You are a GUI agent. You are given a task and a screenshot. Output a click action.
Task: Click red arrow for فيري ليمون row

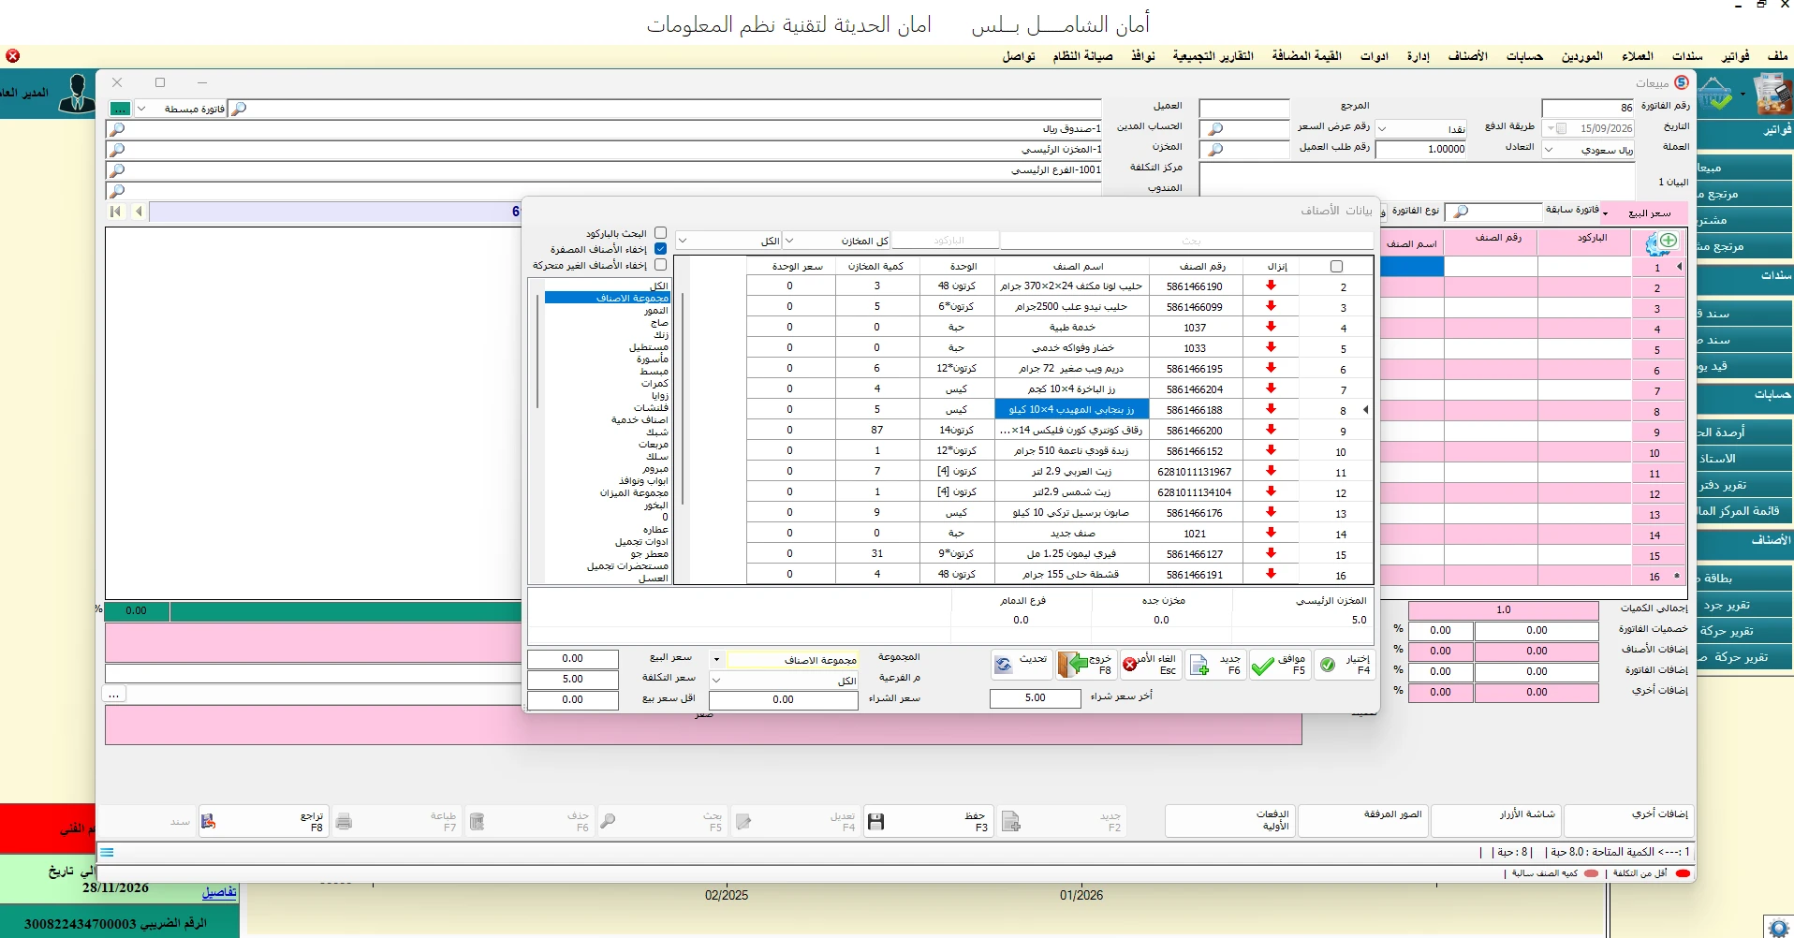[x=1271, y=553]
